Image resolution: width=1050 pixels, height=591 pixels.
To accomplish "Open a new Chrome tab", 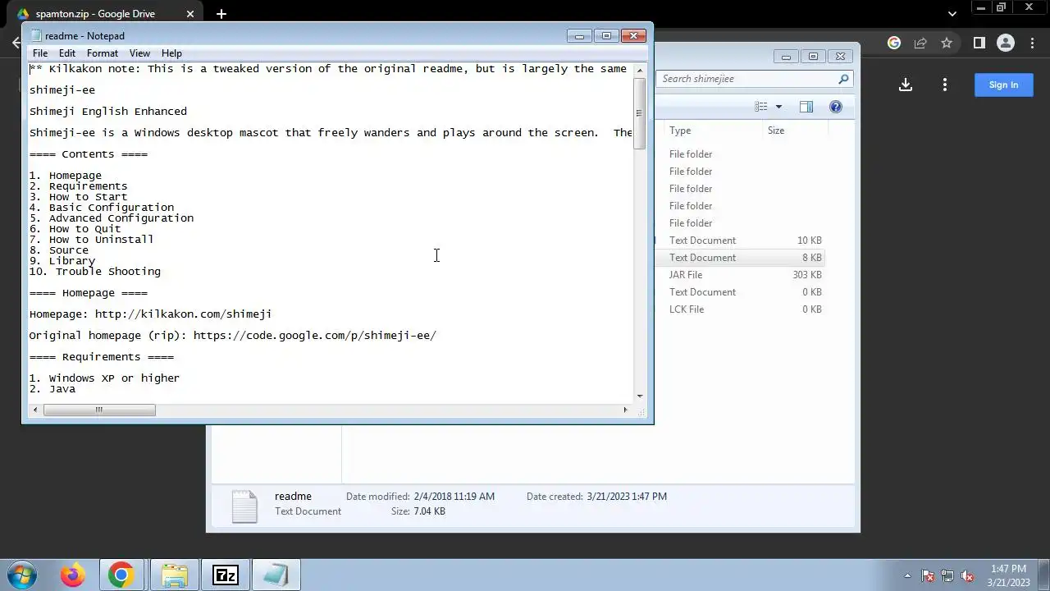I will (221, 14).
